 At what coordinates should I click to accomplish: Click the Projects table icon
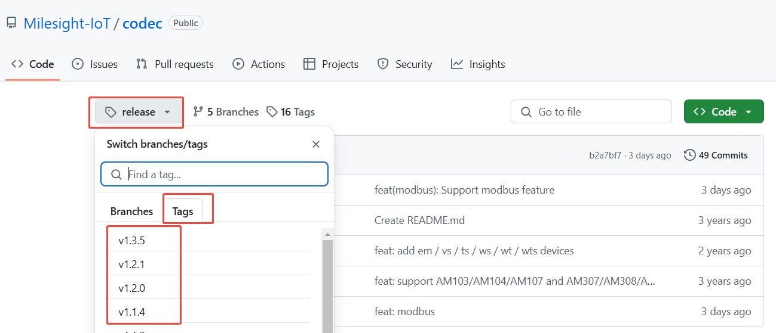point(309,64)
